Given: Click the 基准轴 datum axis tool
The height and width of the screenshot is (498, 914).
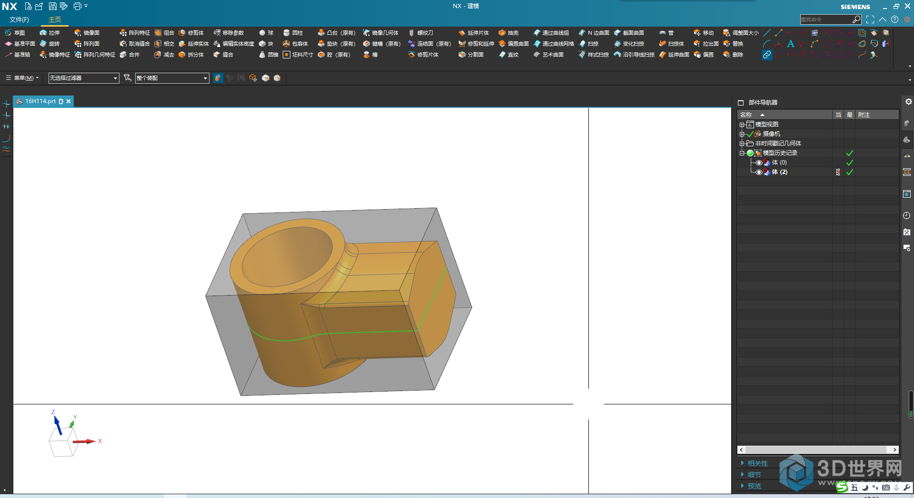Looking at the screenshot, I should pos(18,55).
